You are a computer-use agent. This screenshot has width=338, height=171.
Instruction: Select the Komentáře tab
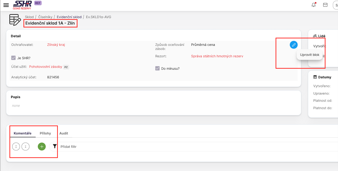pyautogui.click(x=23, y=133)
